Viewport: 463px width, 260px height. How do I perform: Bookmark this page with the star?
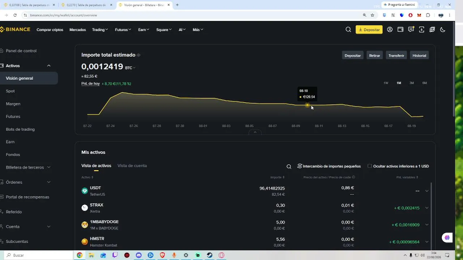pos(372,15)
